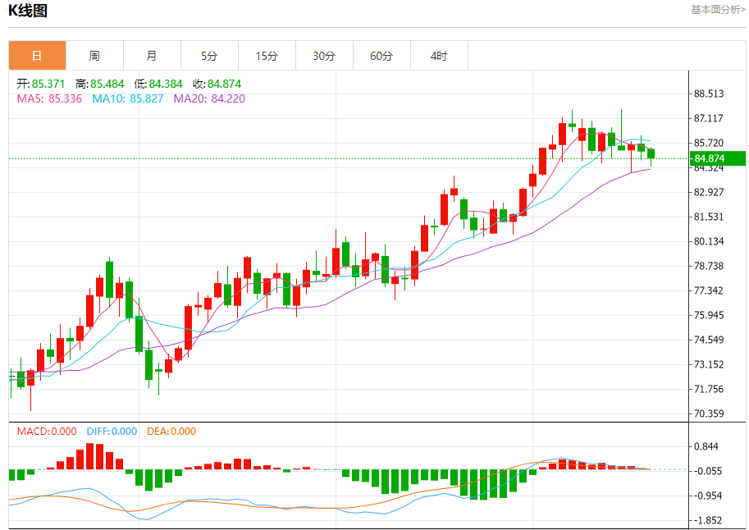
Task: Click the 78.738 price axis label
Action: point(709,266)
